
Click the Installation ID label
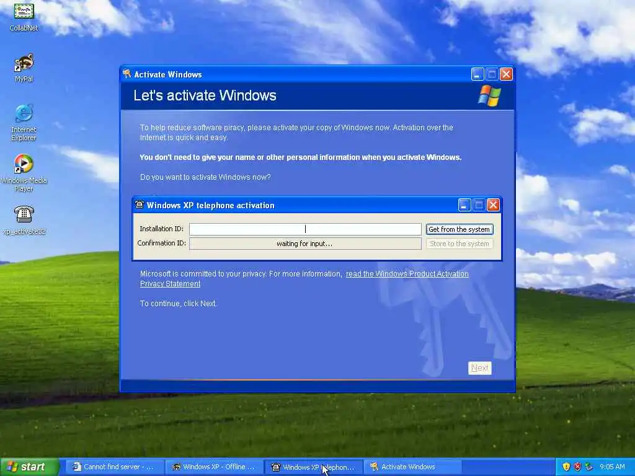tap(162, 229)
